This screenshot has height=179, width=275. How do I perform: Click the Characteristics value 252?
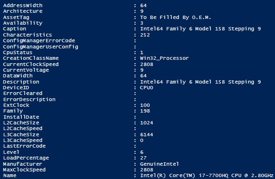click(145, 35)
